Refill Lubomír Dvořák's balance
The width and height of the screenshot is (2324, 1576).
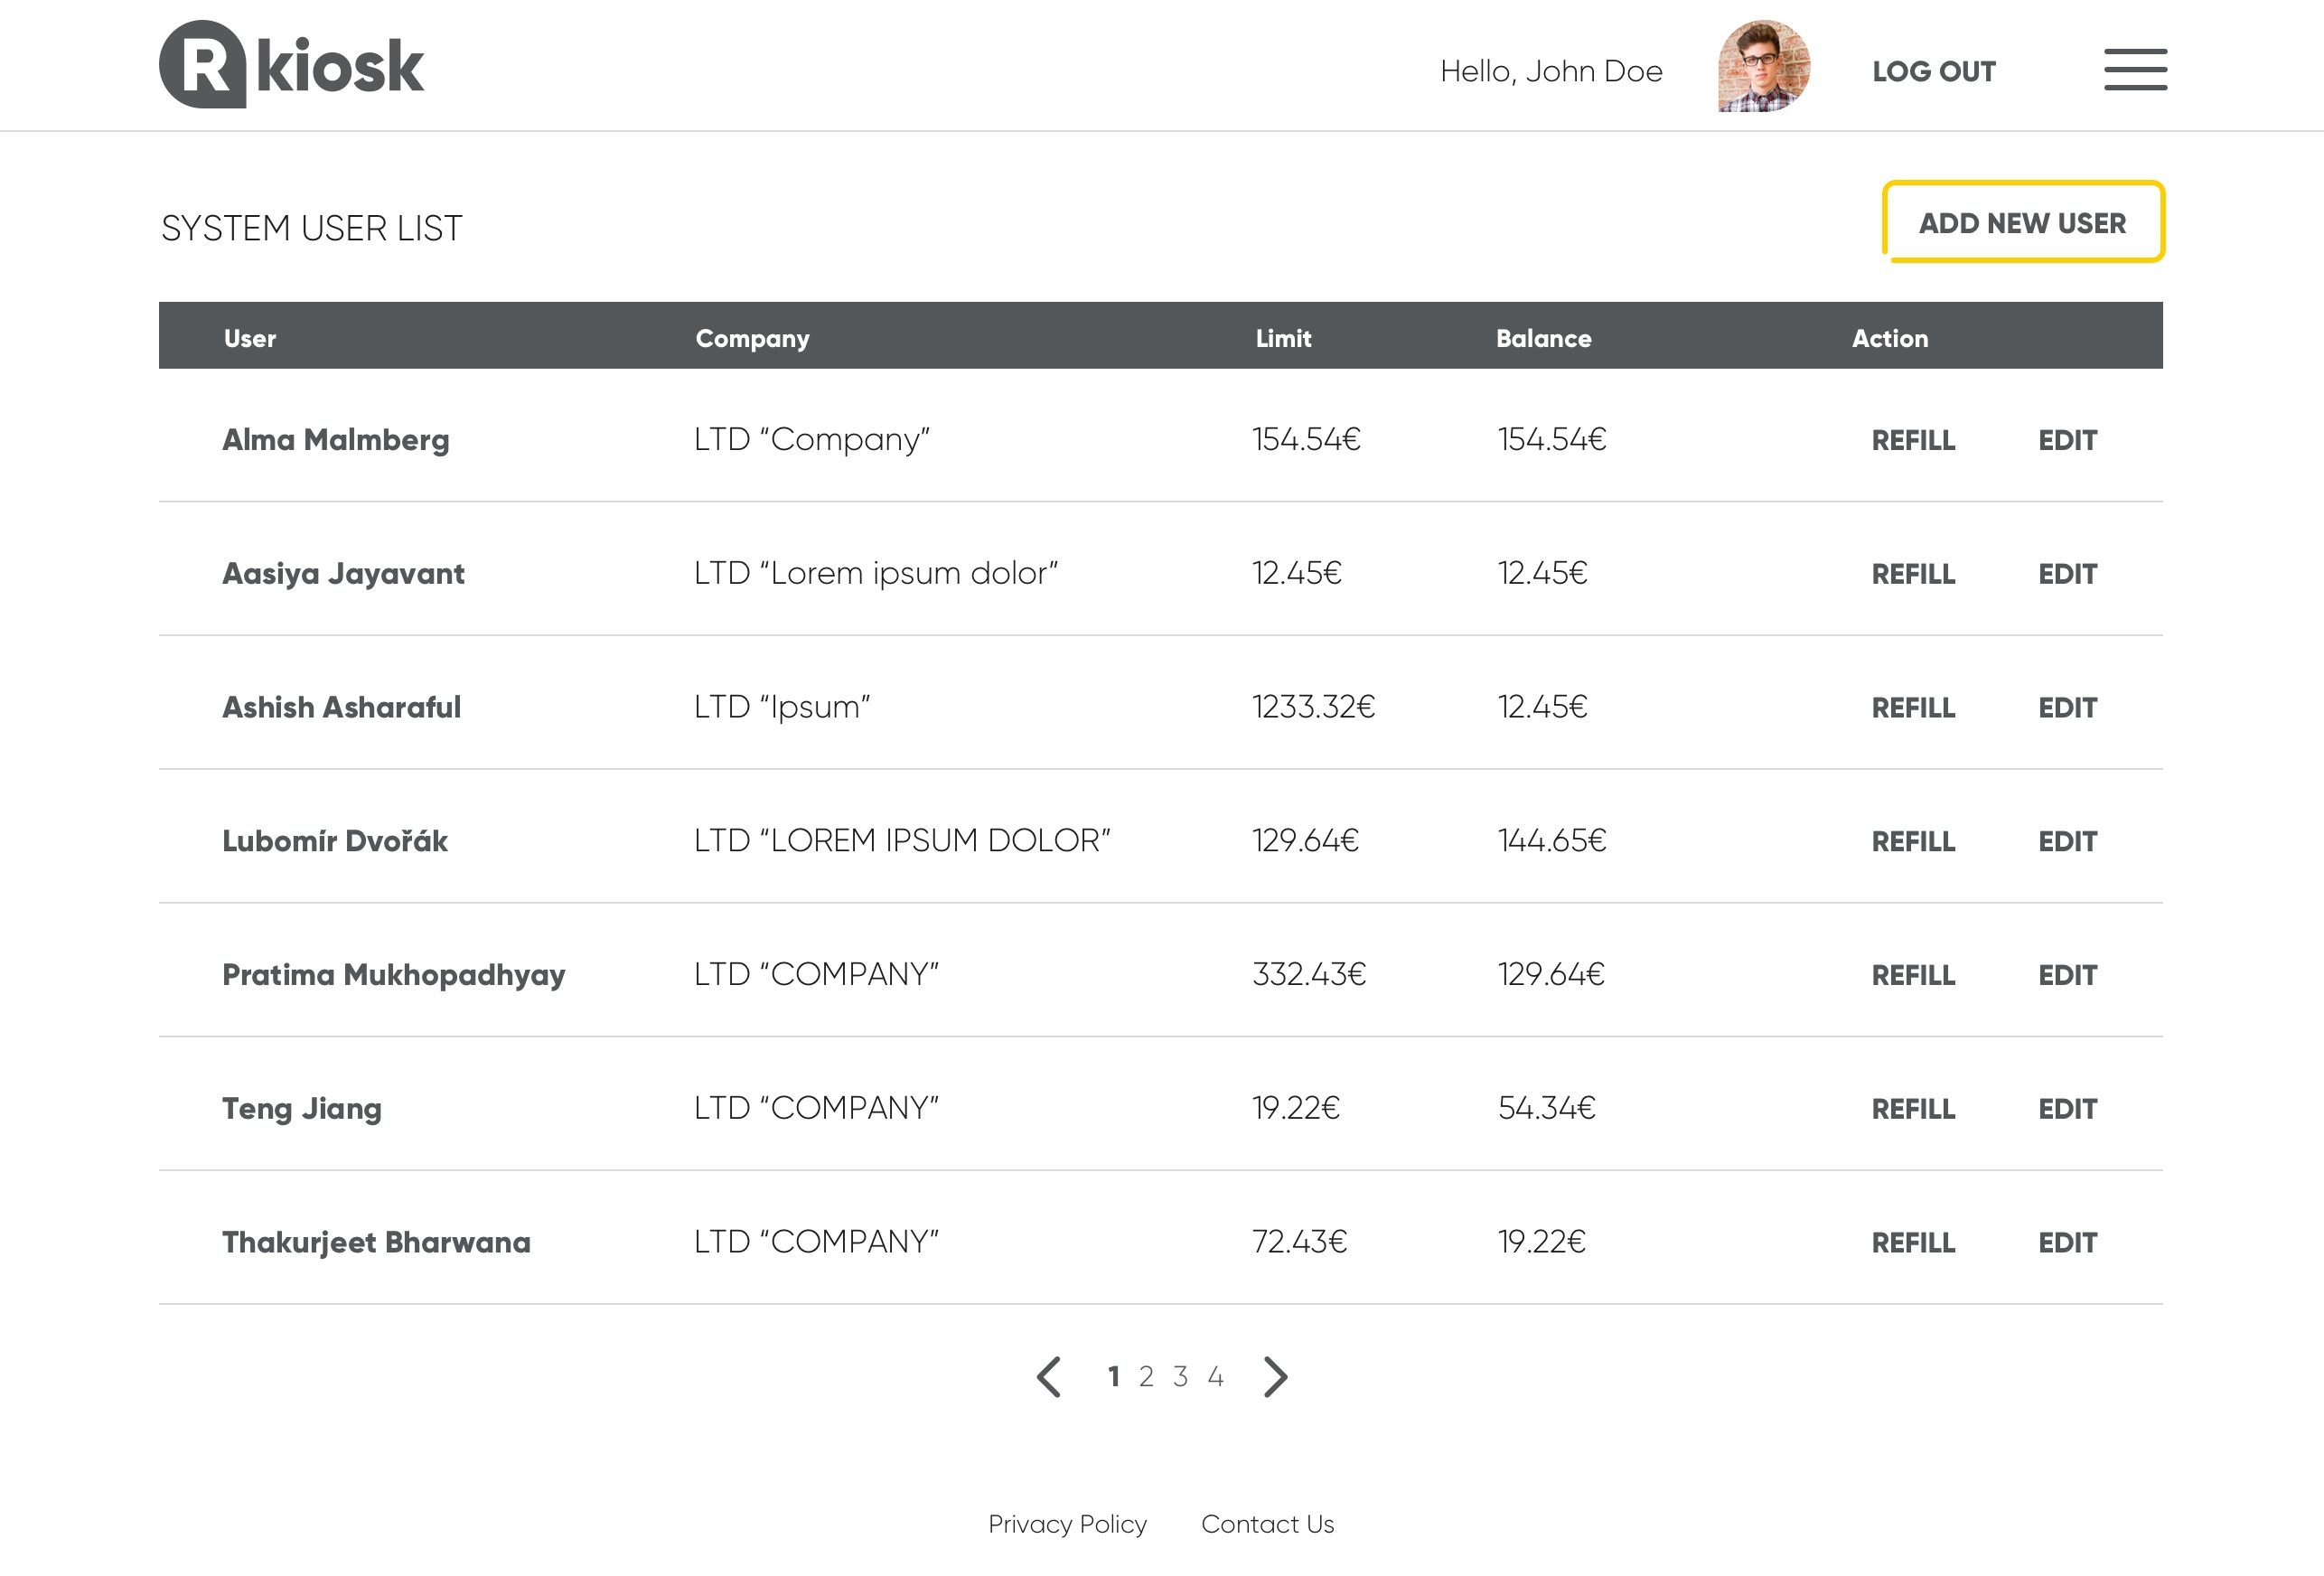point(1913,842)
